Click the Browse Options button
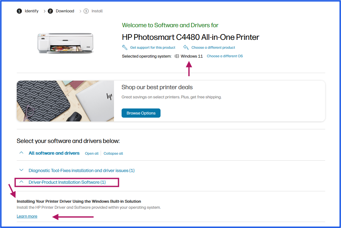Image resolution: width=341 pixels, height=228 pixels. [x=141, y=113]
